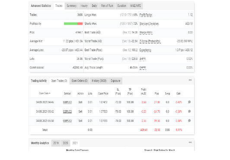
Task: Click Profit Factor value 1.12
Action: click(190, 15)
